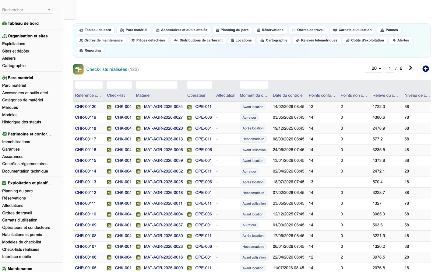
Task: Click the Organisation et sites hierarchy icon
Action: pyautogui.click(x=5, y=36)
